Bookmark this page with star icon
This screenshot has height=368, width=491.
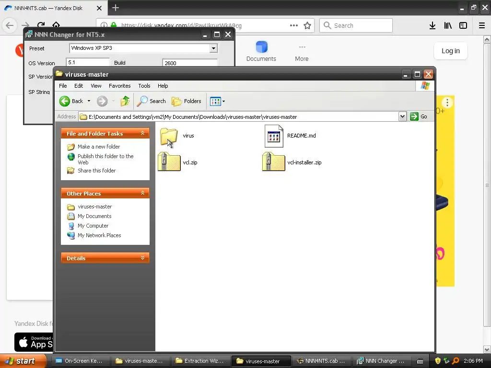(x=307, y=25)
